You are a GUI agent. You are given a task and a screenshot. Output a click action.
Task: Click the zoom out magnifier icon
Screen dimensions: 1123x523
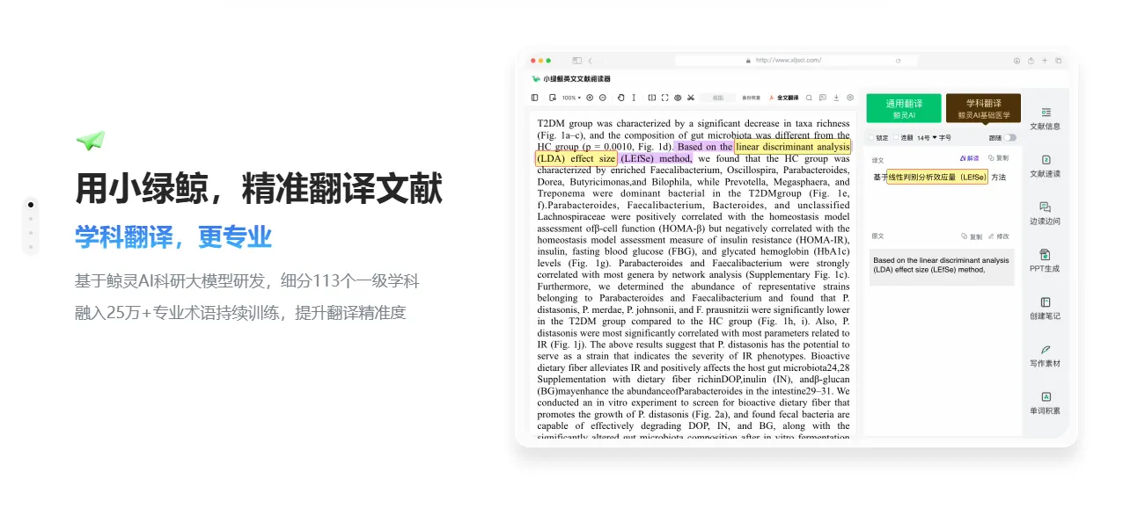601,98
